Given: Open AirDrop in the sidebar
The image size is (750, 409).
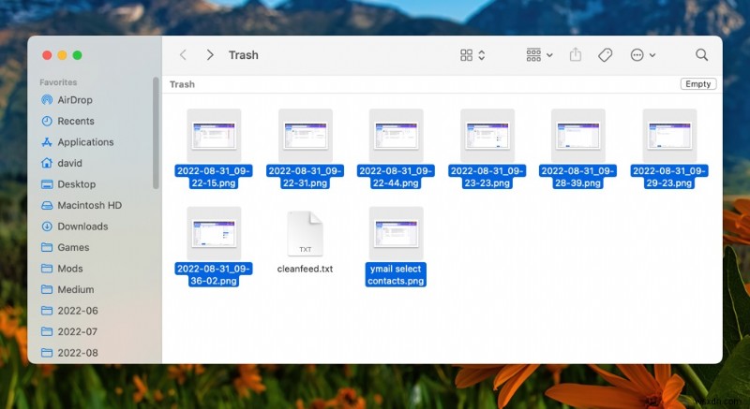Looking at the screenshot, I should click(67, 100).
